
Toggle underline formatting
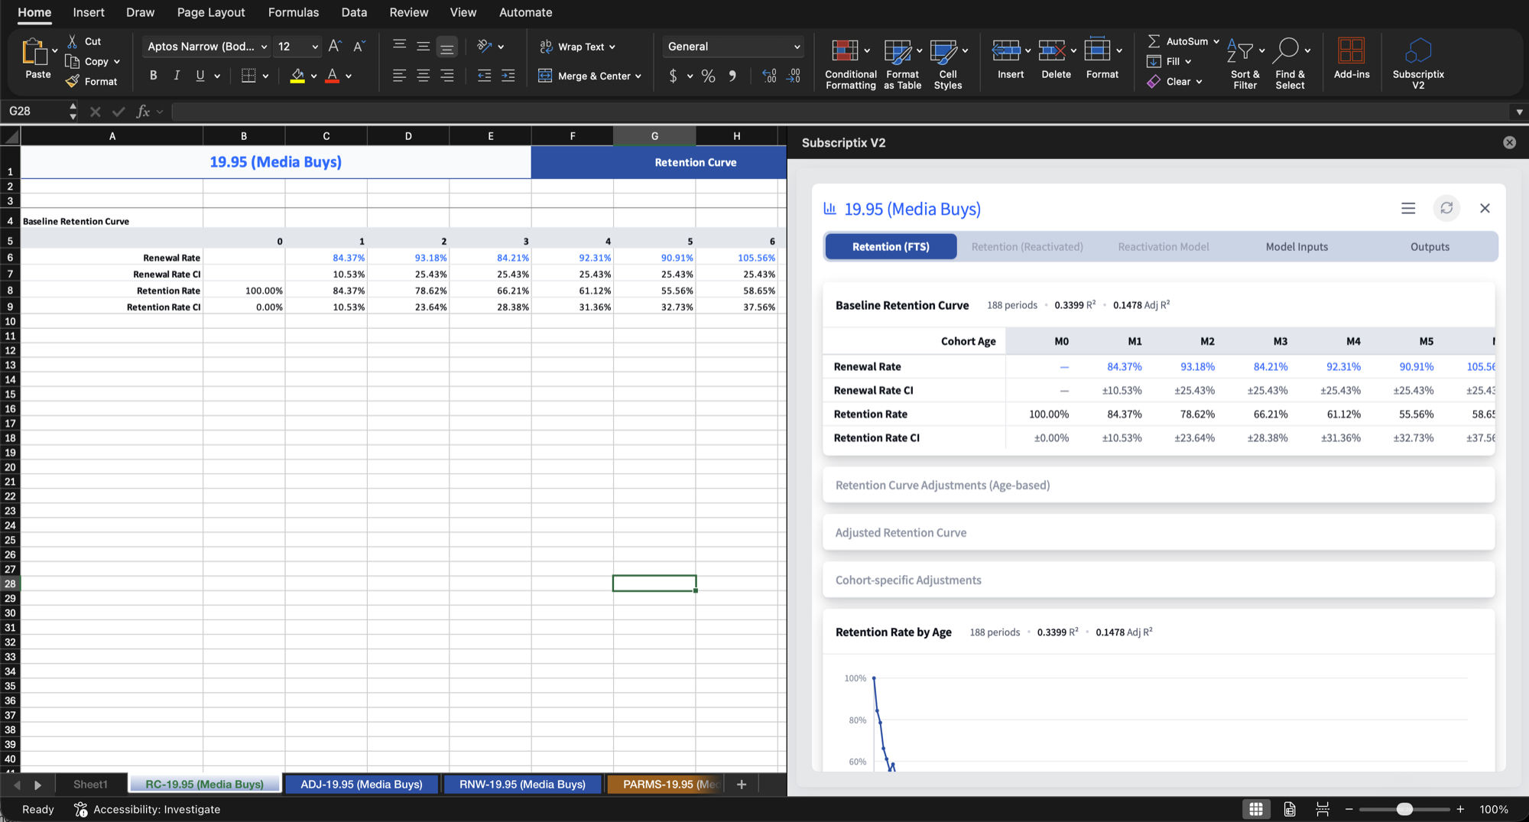pos(200,76)
